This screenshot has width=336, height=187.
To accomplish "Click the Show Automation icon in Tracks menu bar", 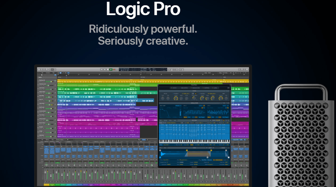I will [x=63, y=73].
